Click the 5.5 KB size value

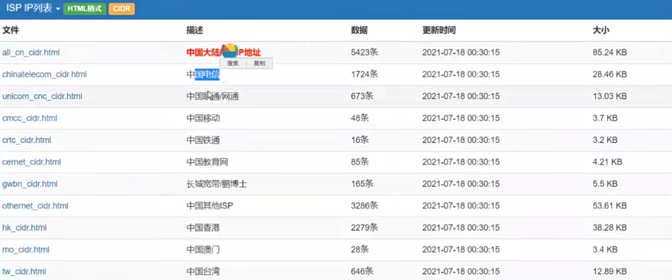point(605,184)
